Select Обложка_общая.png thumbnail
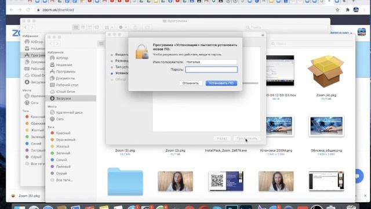Image resolution: width=371 pixels, height=209 pixels. (326, 126)
